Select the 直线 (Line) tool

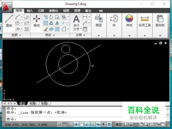[9, 21]
